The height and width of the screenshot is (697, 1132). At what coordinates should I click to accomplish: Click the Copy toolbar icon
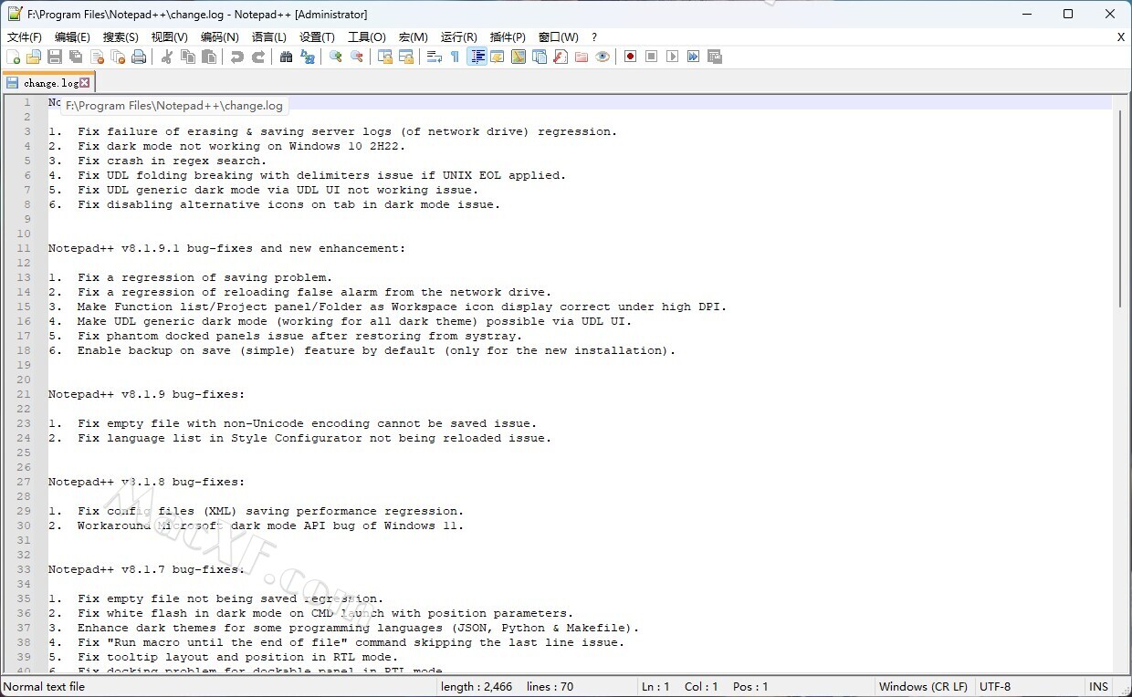click(x=188, y=57)
